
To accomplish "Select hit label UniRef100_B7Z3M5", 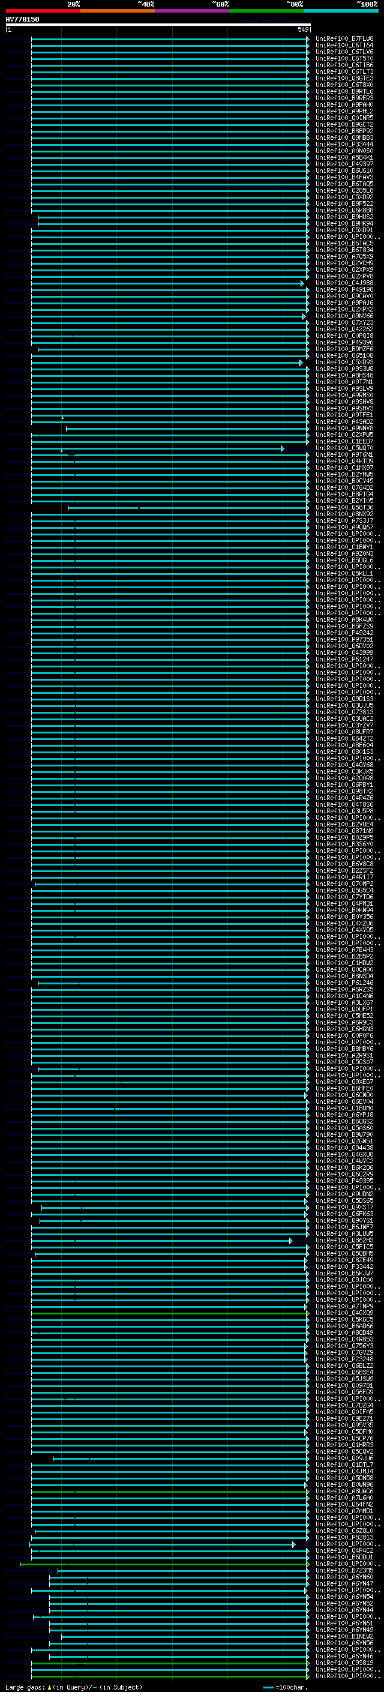I will [x=344, y=1571].
